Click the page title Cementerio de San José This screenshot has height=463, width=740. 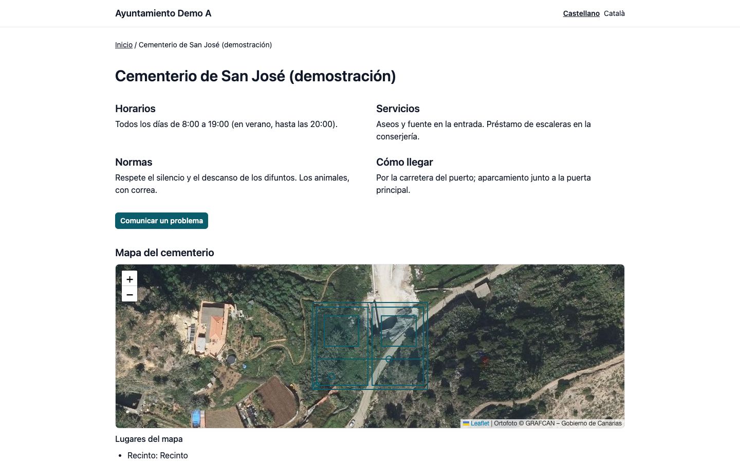pyautogui.click(x=255, y=76)
